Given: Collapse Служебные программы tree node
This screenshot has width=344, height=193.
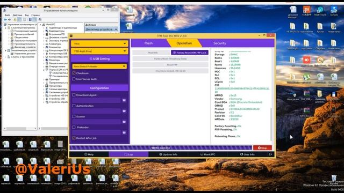Looking at the screenshot, I should (6, 28).
